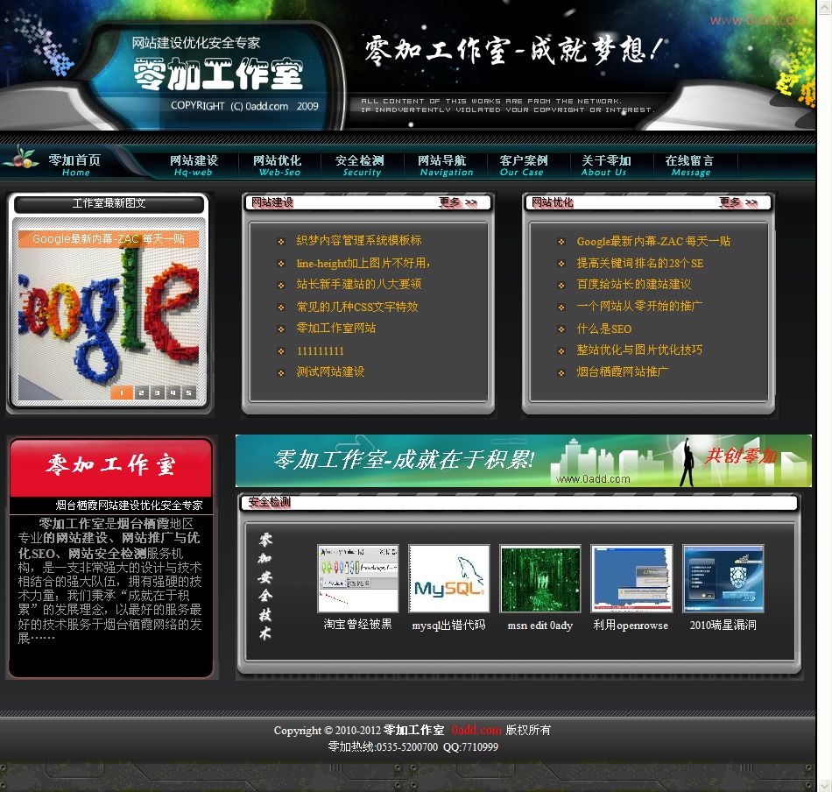Open the green matrix msn edit thumbnail
This screenshot has width=832, height=792.
pyautogui.click(x=539, y=578)
